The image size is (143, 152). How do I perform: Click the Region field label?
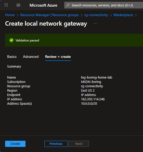[x=12, y=90]
